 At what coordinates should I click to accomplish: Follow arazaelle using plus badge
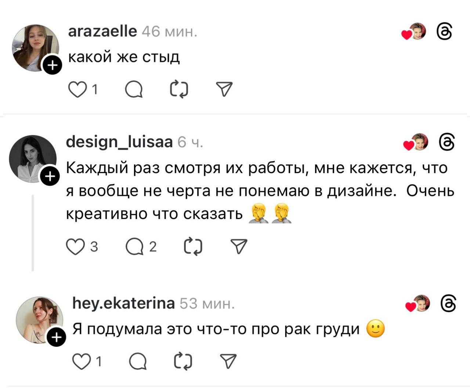coord(53,65)
